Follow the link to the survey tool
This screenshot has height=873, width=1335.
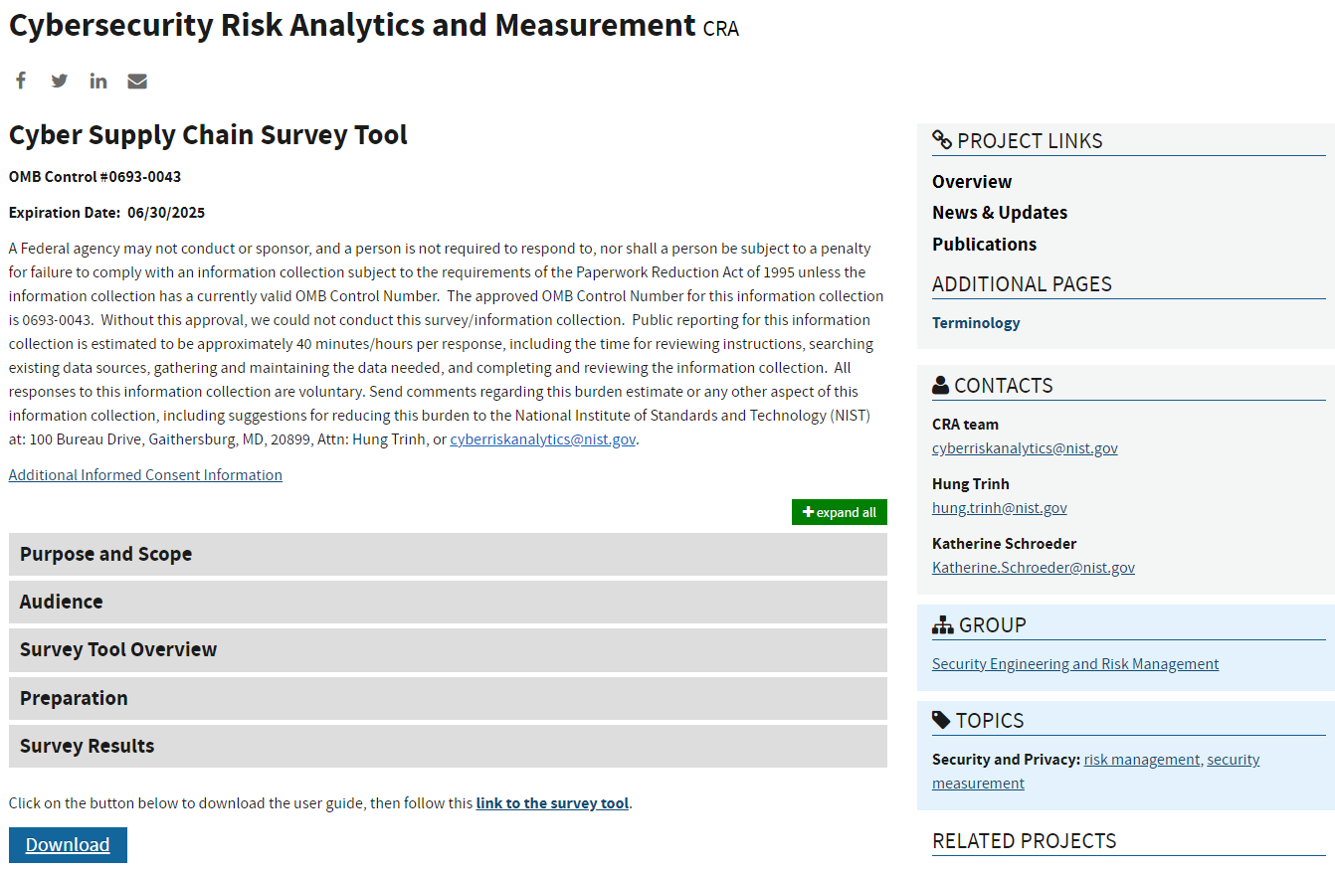coord(552,803)
